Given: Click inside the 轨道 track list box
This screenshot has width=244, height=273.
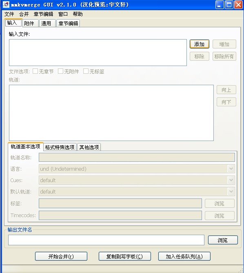Looking at the screenshot, I should pyautogui.click(x=111, y=113).
